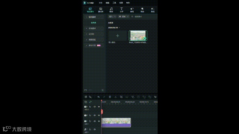Mute audio track 1
Viewport: 239px width, 134px height.
click(x=94, y=130)
